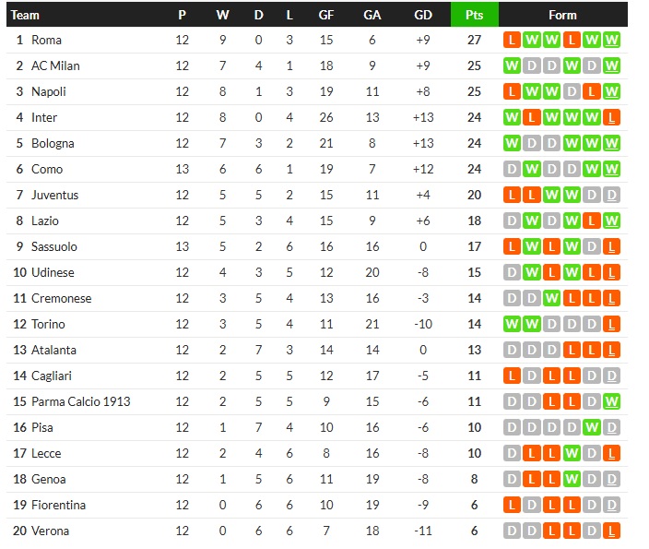Image resolution: width=649 pixels, height=549 pixels.
Task: Click the Pts column header
Action: coord(475,15)
